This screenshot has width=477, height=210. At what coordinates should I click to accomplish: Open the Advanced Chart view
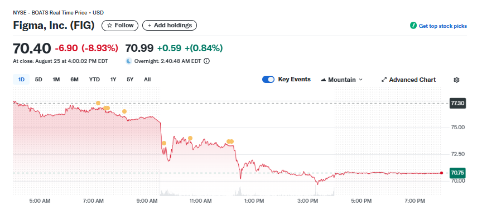click(x=408, y=80)
